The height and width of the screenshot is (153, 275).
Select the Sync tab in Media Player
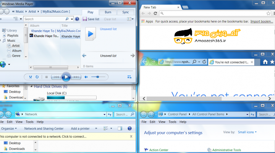tap(126, 12)
